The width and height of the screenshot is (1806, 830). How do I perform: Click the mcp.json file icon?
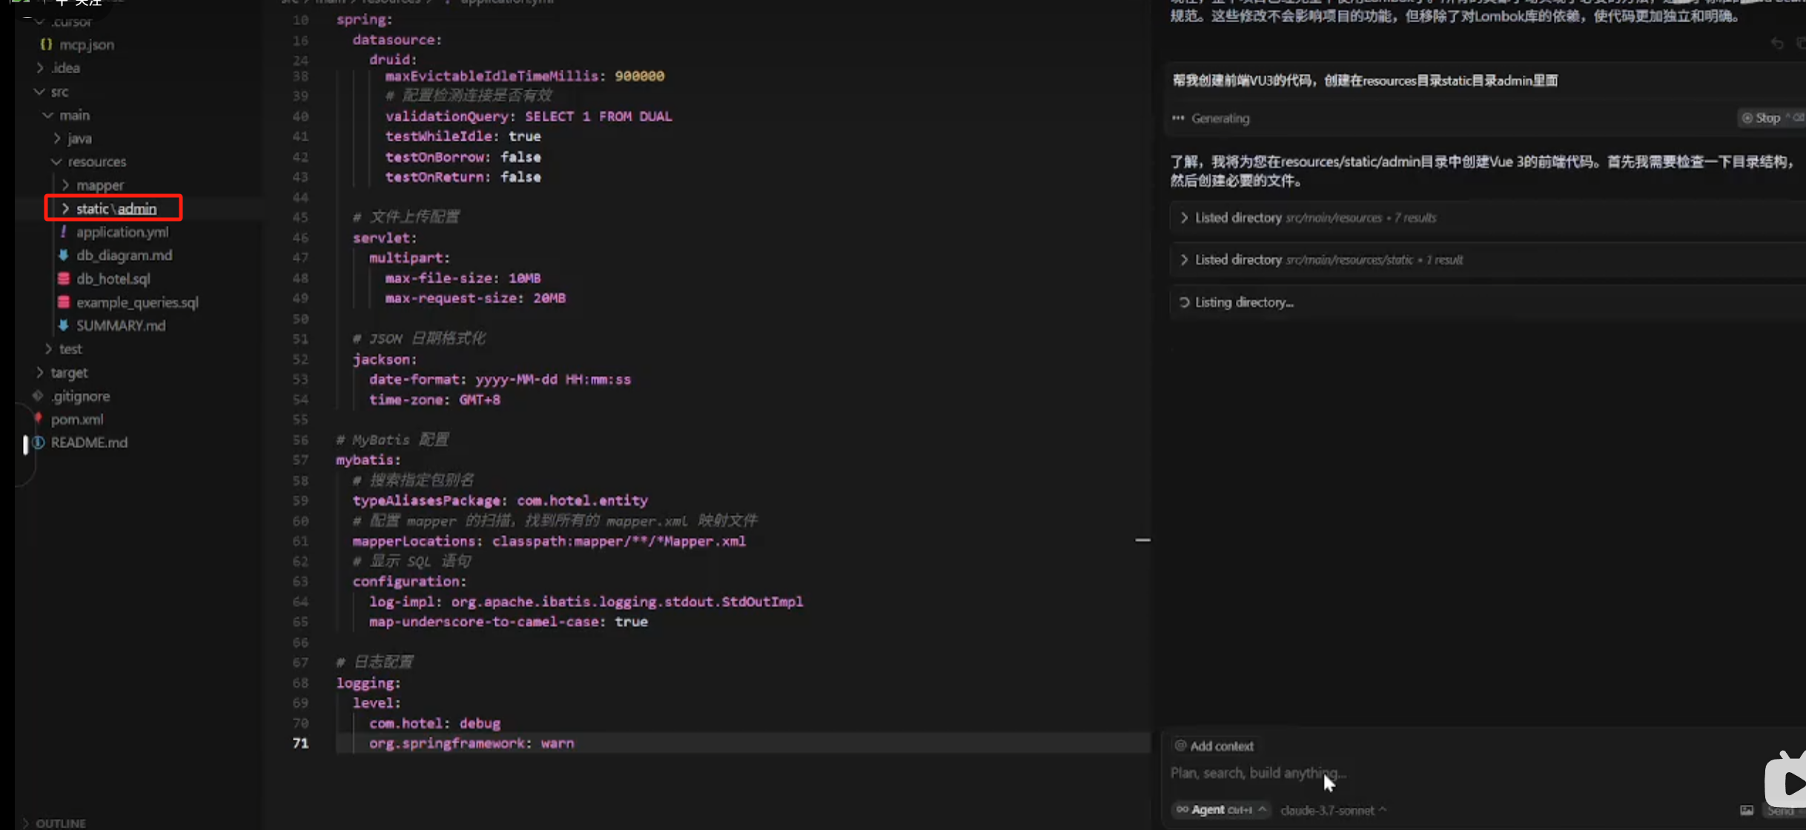pos(46,44)
